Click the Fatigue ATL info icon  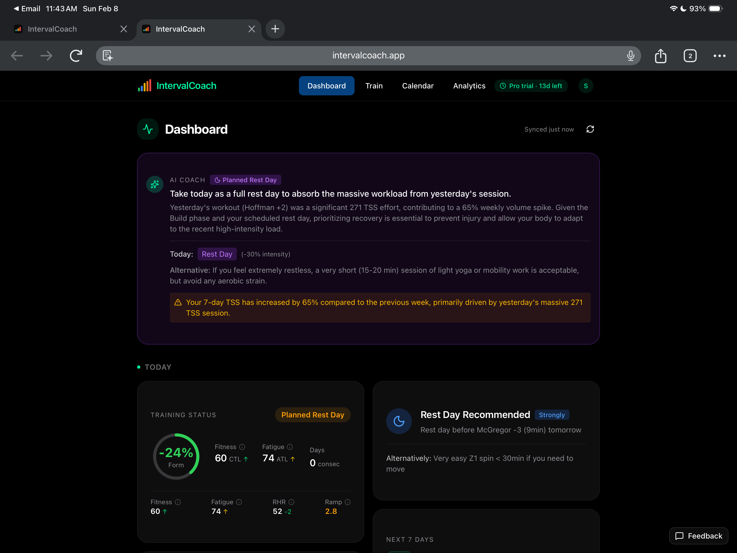[x=290, y=447]
